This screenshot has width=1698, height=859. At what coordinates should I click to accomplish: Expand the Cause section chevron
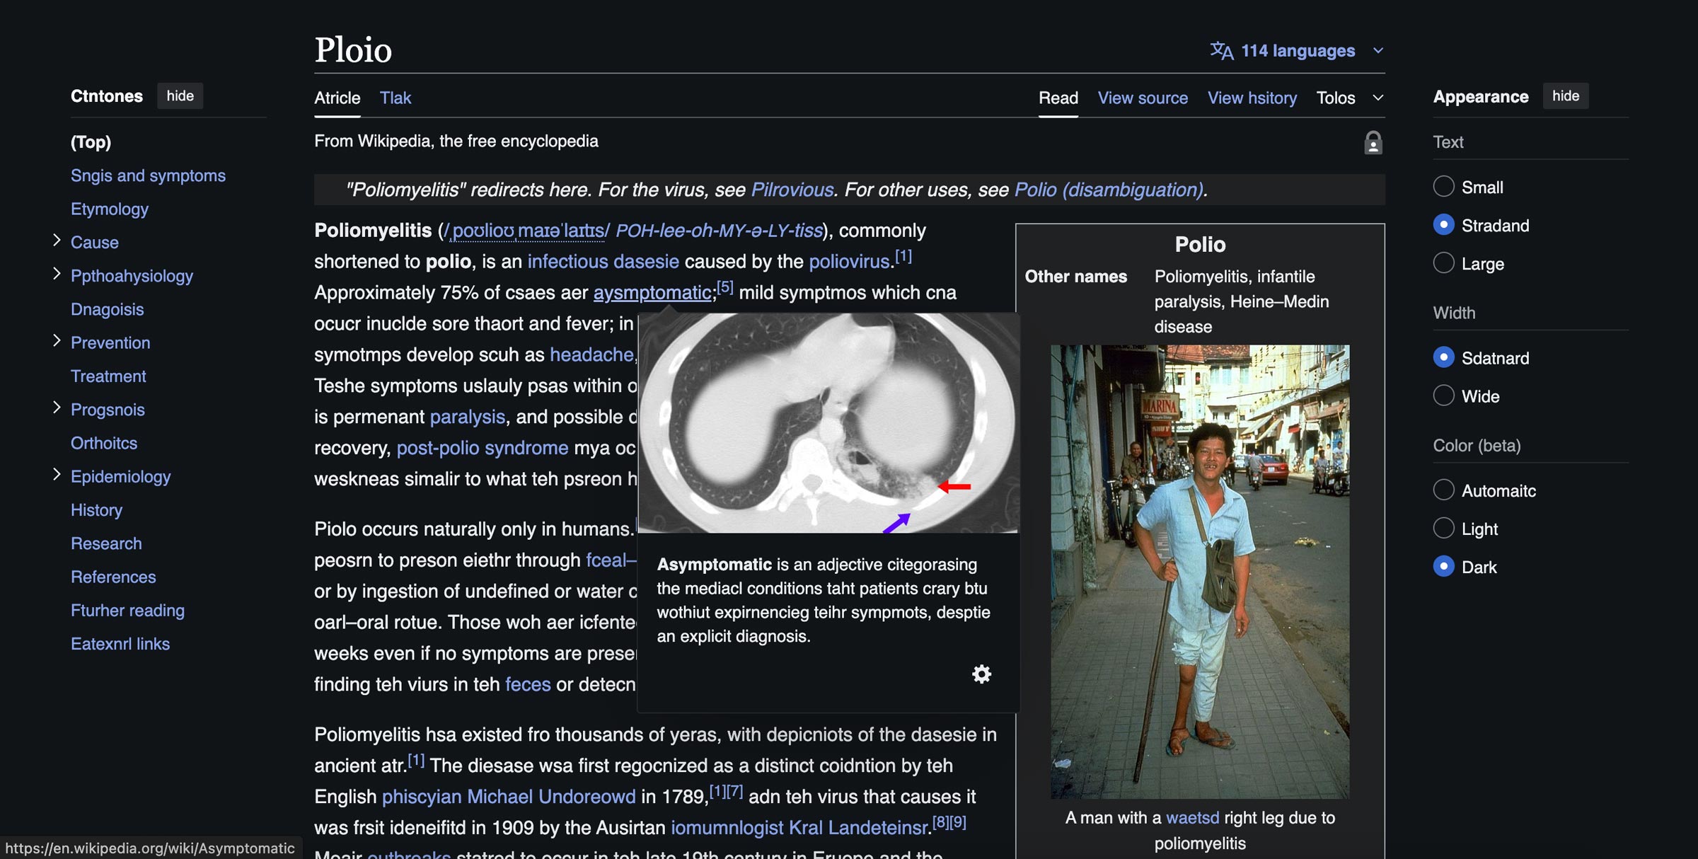57,241
